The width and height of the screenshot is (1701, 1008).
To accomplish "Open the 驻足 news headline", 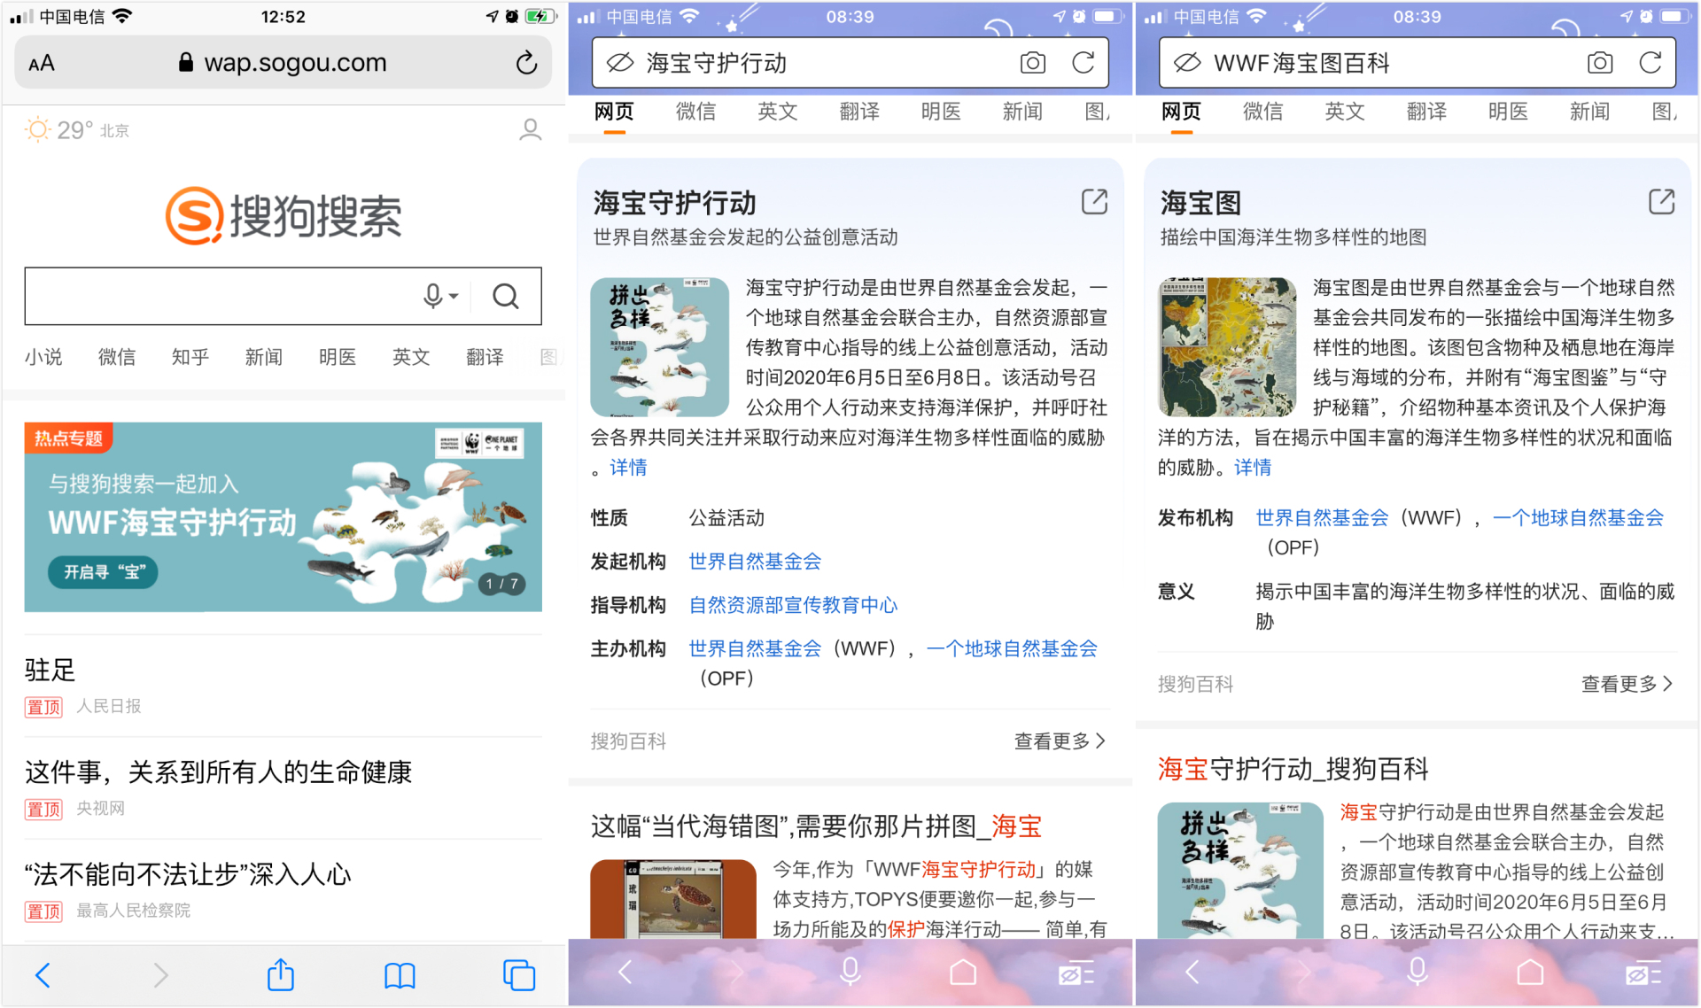I will (50, 670).
